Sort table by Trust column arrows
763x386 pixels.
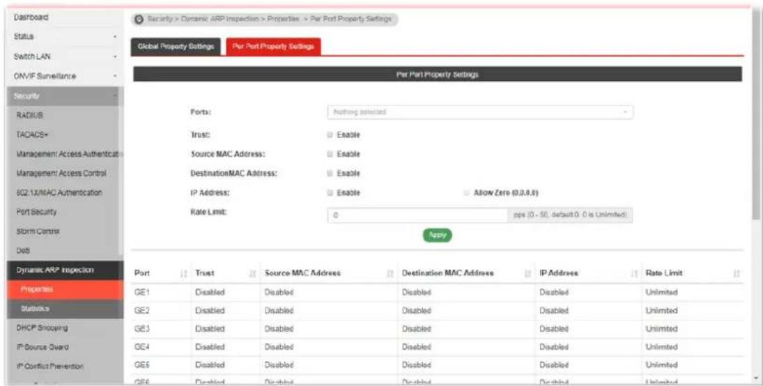tap(253, 274)
